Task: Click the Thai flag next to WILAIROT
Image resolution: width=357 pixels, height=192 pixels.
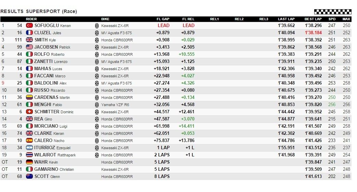Action: (29, 155)
